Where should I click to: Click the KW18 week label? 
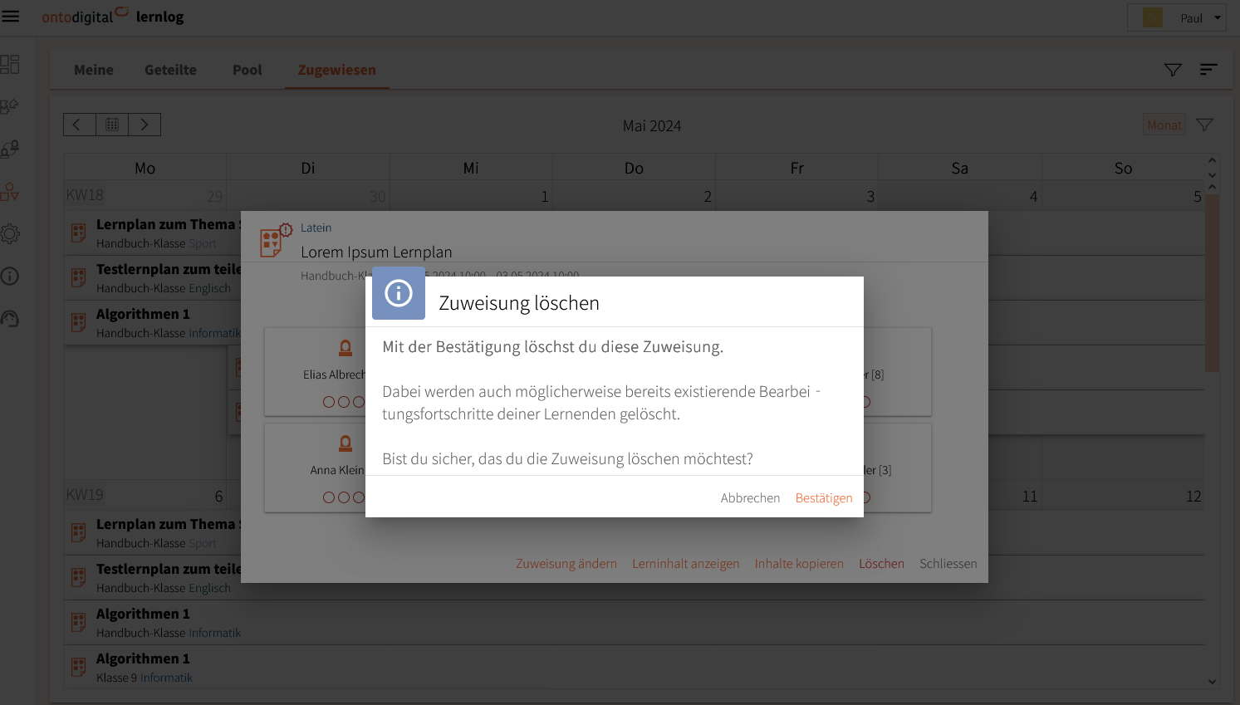pyautogui.click(x=85, y=195)
